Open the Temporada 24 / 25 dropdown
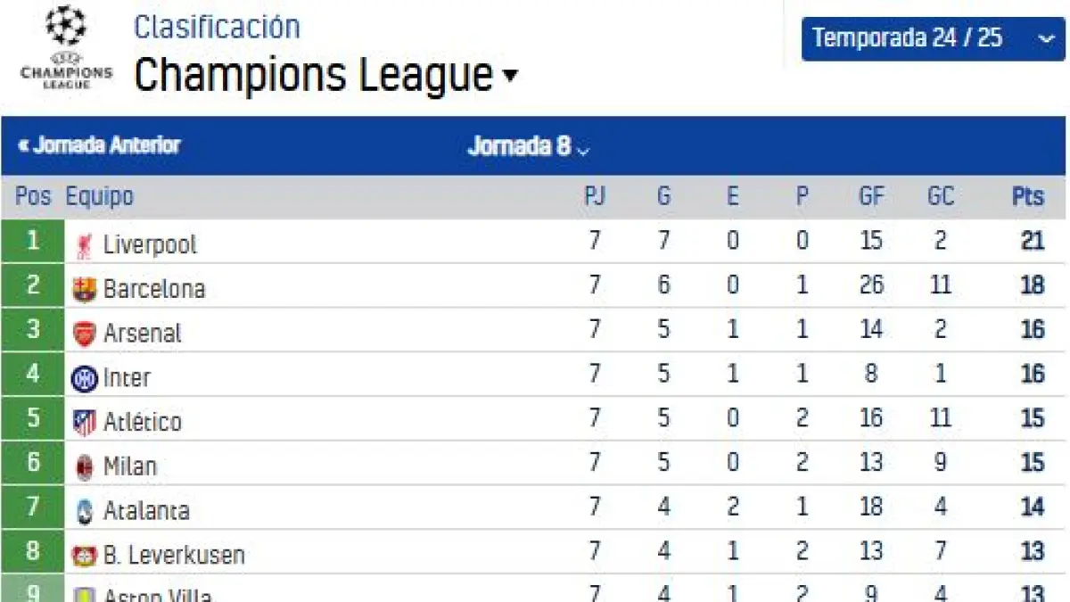 933,39
